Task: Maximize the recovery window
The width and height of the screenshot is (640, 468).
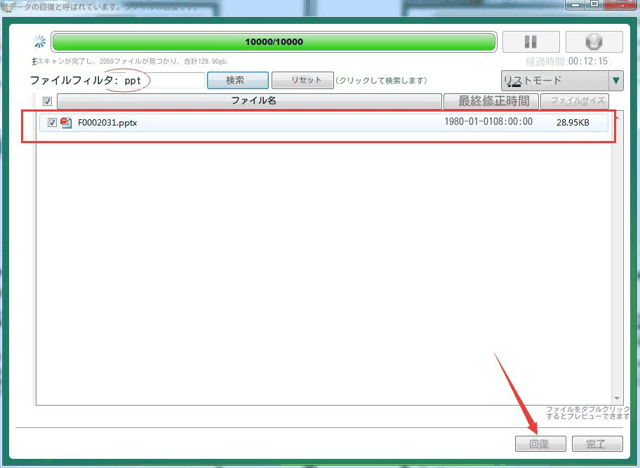Action: [x=594, y=4]
